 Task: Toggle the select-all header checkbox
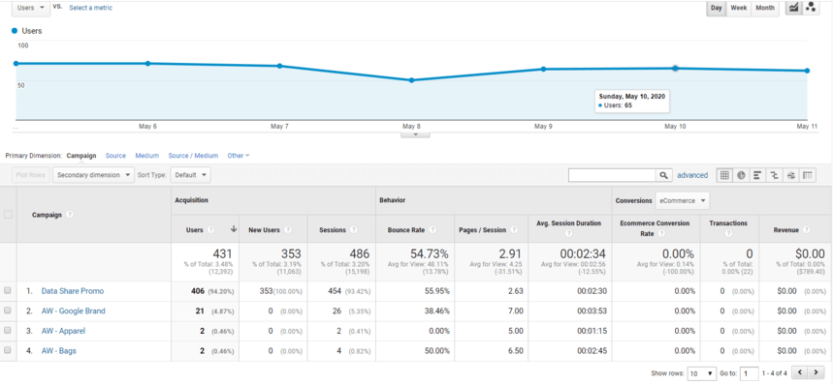pos(8,215)
